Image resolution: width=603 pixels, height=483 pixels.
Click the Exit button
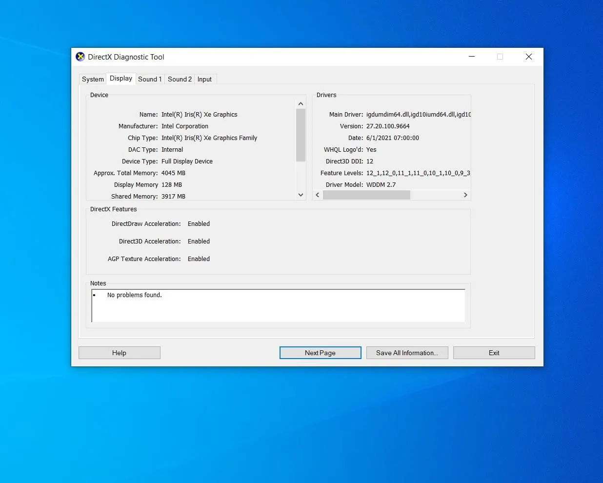pyautogui.click(x=494, y=352)
